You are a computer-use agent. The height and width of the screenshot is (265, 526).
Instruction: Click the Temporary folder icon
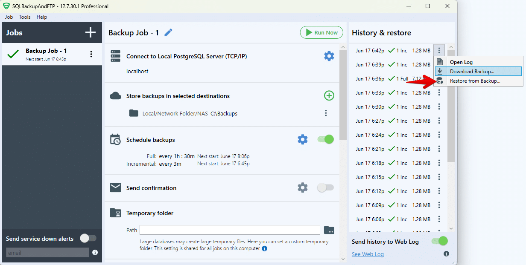click(x=115, y=213)
